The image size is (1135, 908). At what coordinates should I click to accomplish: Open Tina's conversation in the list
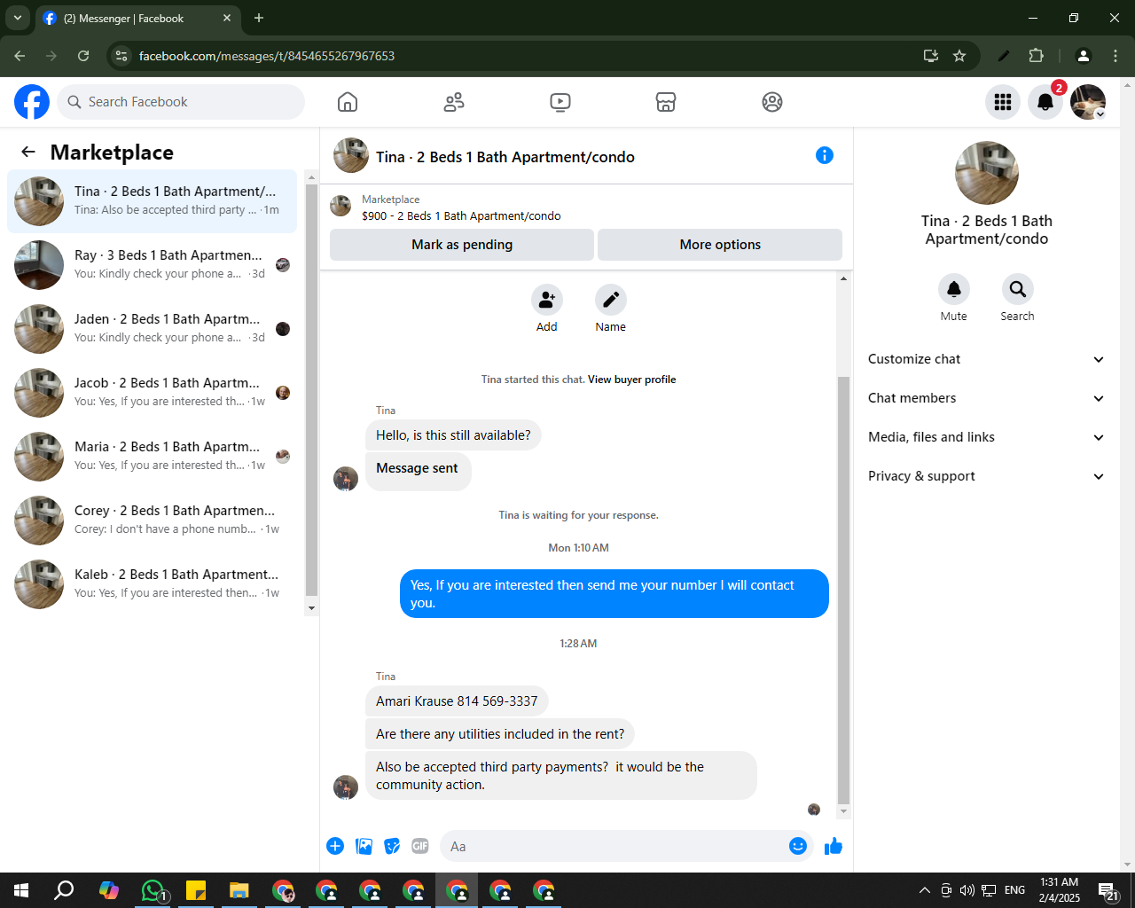coord(153,201)
